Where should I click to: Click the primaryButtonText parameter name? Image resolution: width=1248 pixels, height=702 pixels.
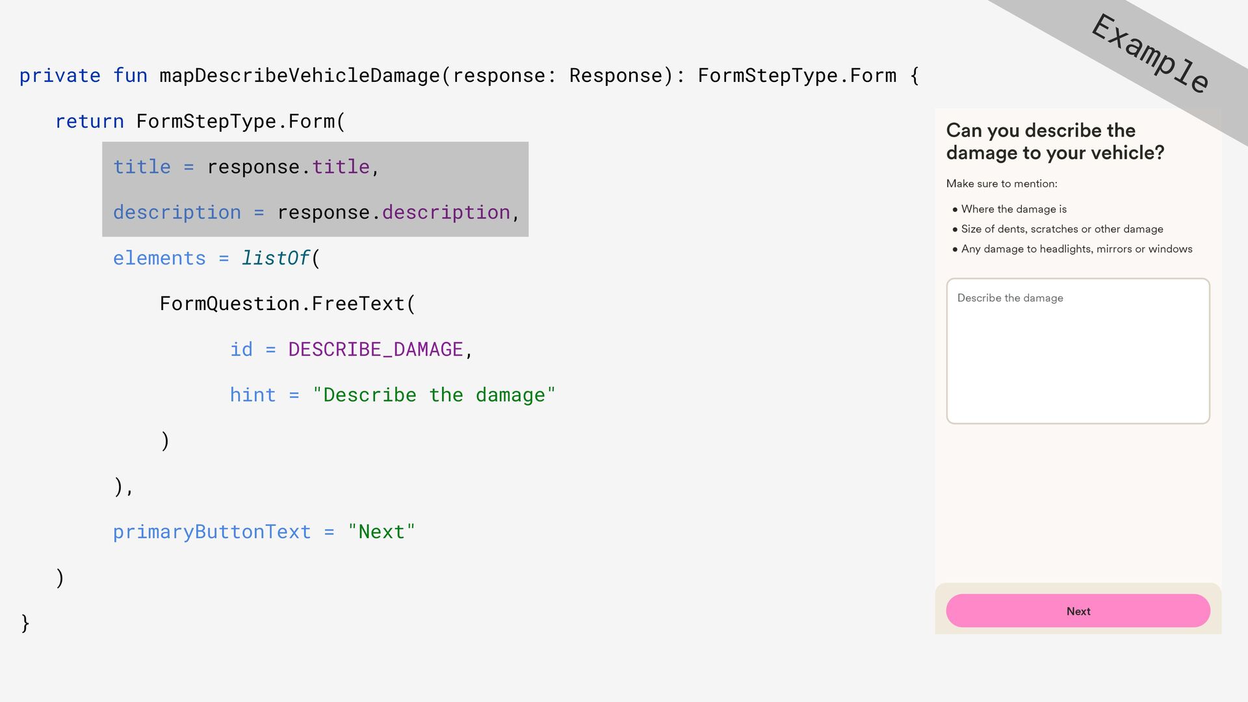(x=212, y=532)
